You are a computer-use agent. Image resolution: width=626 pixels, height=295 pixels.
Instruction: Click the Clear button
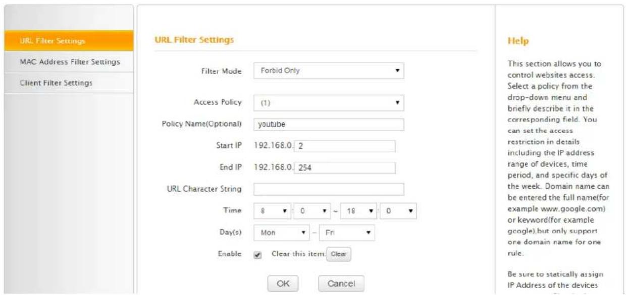339,255
